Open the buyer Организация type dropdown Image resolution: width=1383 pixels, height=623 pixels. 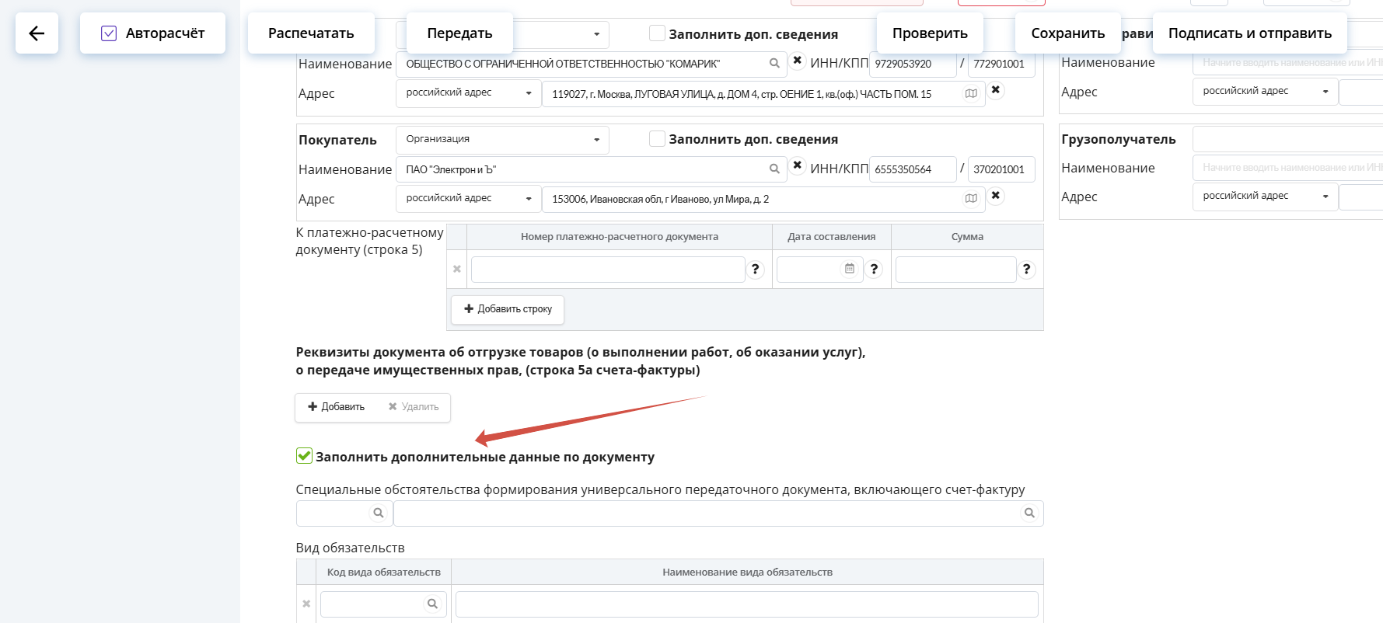(x=502, y=140)
